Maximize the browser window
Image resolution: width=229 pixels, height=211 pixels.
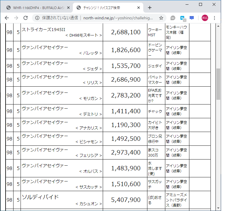(x=201, y=4)
